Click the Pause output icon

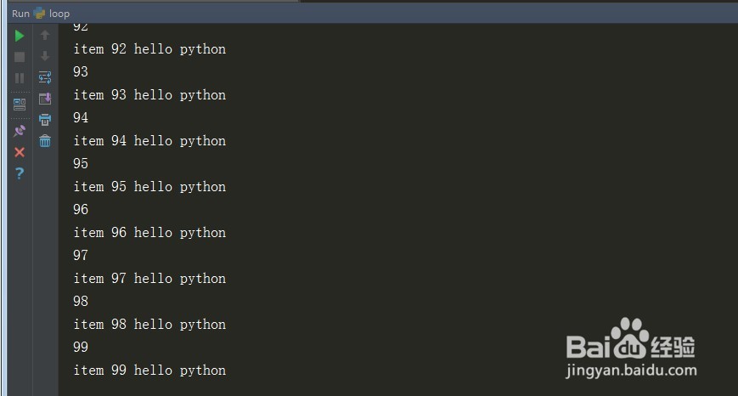pyautogui.click(x=20, y=78)
